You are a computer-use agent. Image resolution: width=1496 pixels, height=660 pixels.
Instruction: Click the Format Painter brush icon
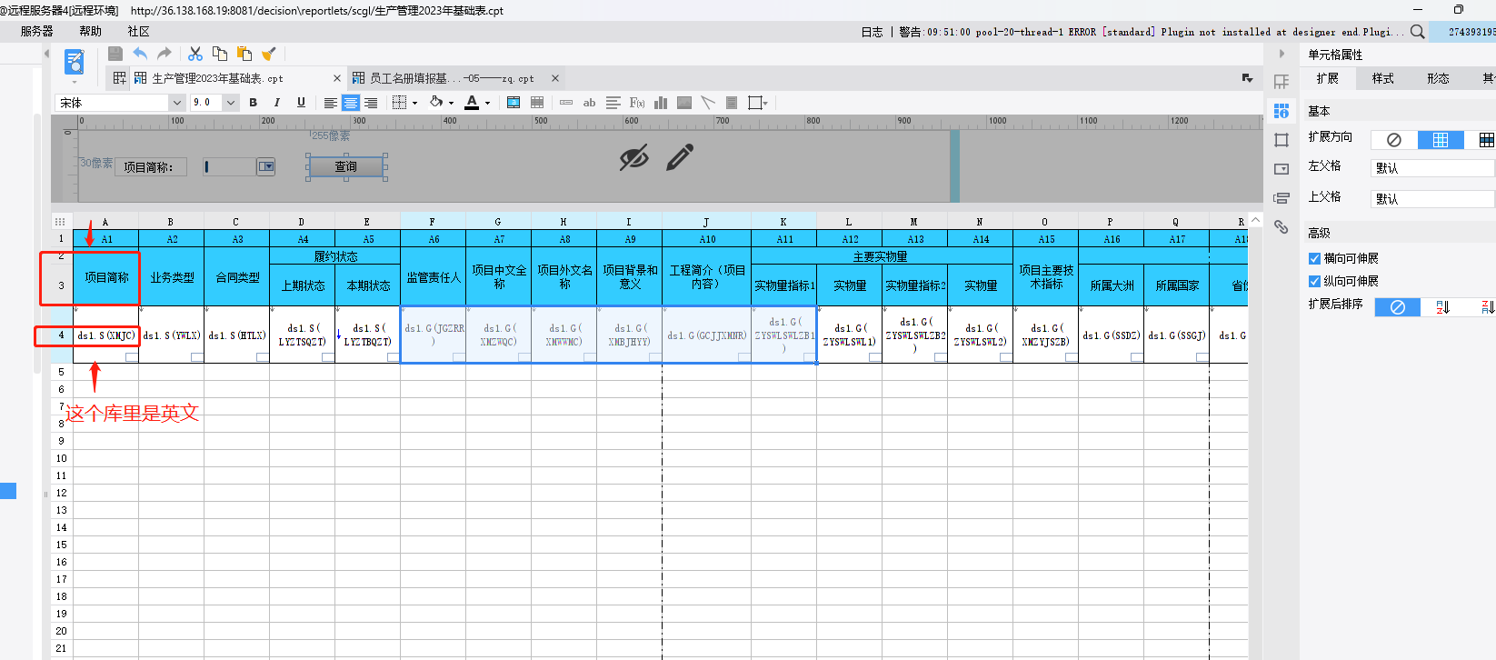coord(269,54)
